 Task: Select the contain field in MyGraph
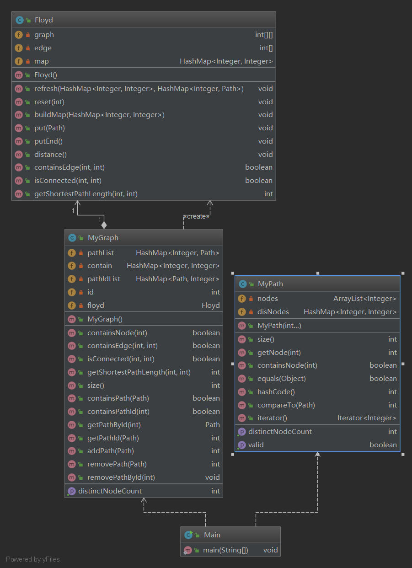click(x=144, y=266)
